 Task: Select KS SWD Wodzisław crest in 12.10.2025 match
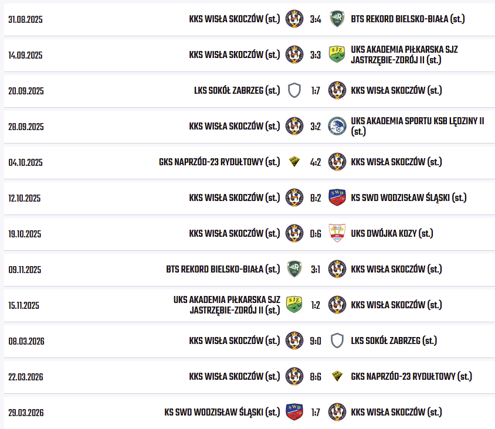tap(337, 198)
